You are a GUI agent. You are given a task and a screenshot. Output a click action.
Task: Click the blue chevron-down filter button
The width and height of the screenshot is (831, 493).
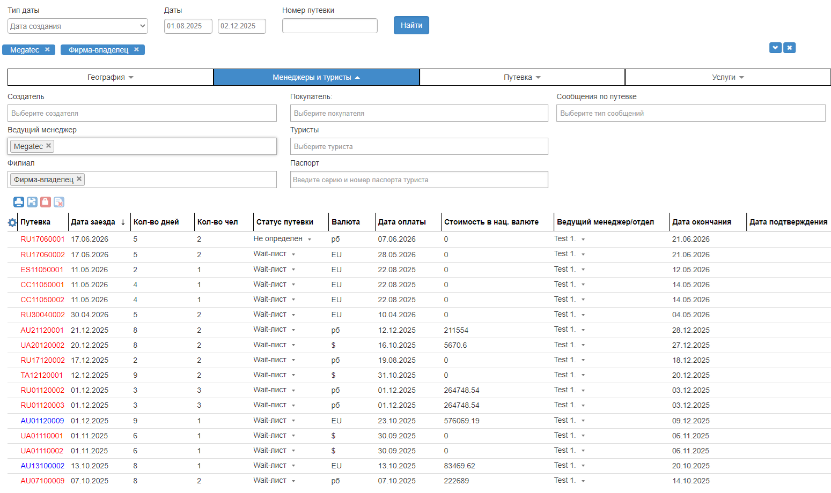click(x=775, y=48)
